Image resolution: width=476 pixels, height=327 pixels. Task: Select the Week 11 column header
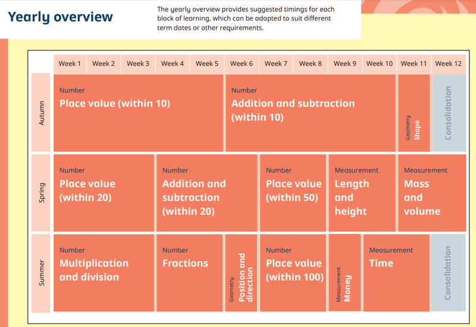click(414, 64)
